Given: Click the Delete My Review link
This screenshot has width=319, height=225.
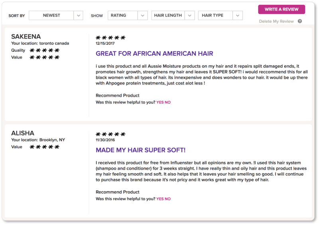Looking at the screenshot, I should tap(276, 22).
